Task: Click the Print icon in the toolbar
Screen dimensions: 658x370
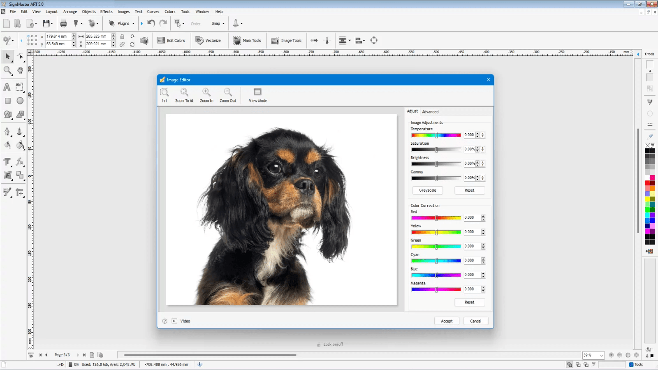Action: click(63, 23)
